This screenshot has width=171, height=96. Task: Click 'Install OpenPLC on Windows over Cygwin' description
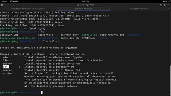[53, 57]
